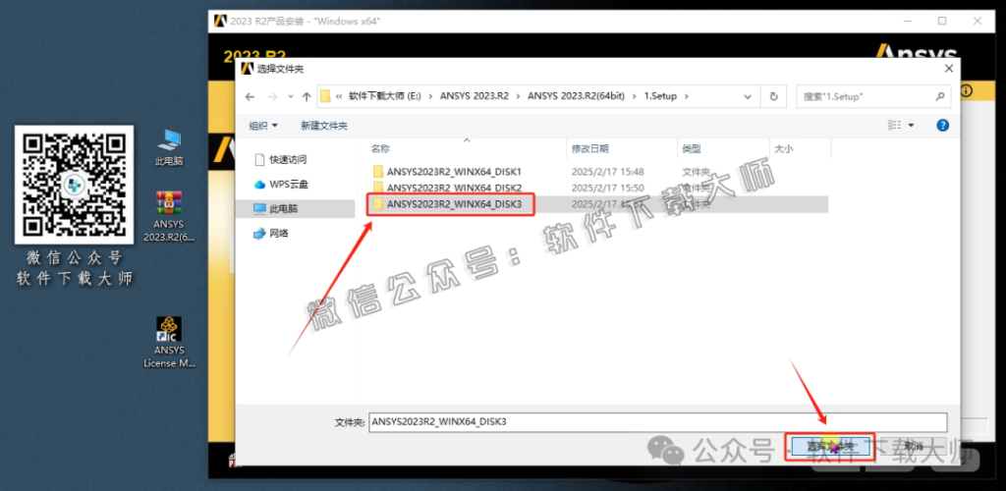Close the 选择文件夹 dialog
The image size is (1006, 491).
pyautogui.click(x=949, y=69)
